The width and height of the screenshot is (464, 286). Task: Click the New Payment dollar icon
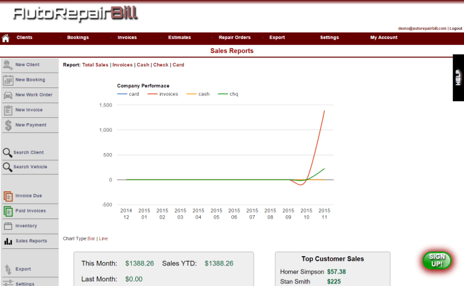click(x=8, y=124)
